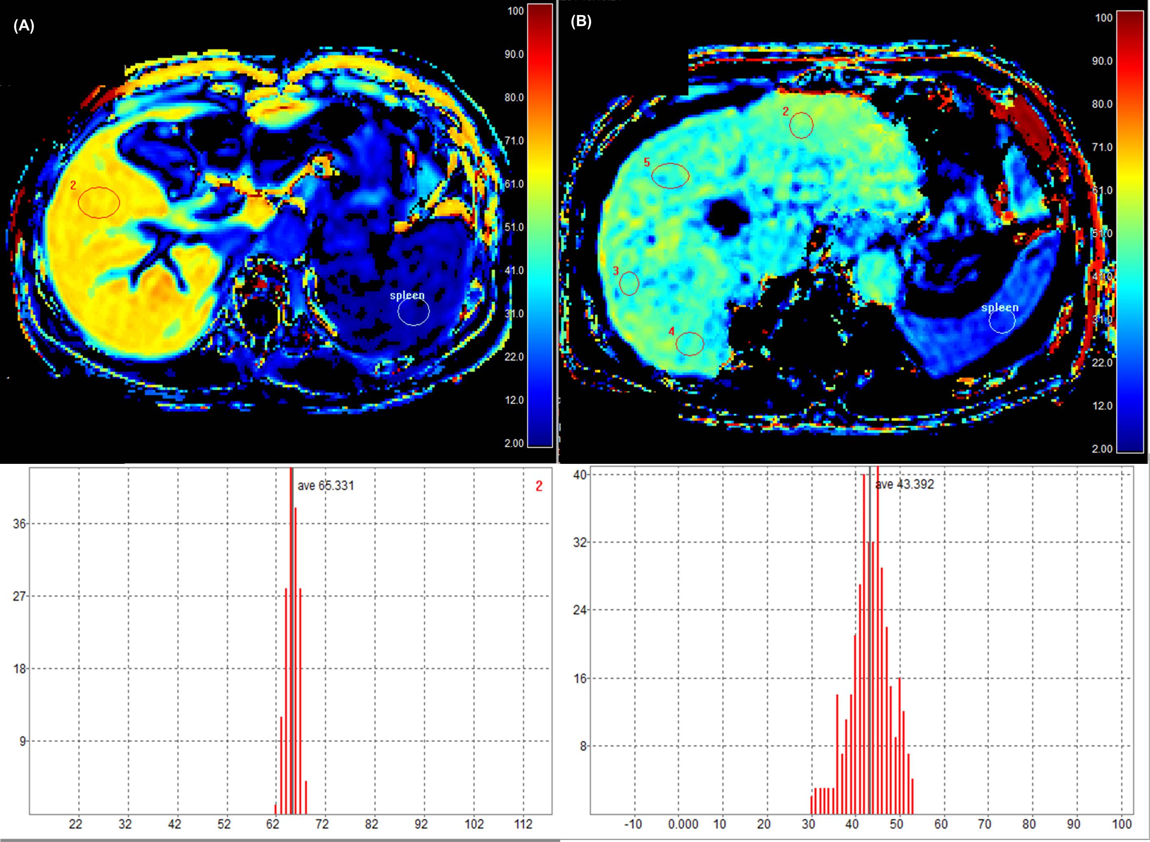Click the 100 value on panel A scale
Viewport: 1150px width, 842px height.
pyautogui.click(x=516, y=11)
